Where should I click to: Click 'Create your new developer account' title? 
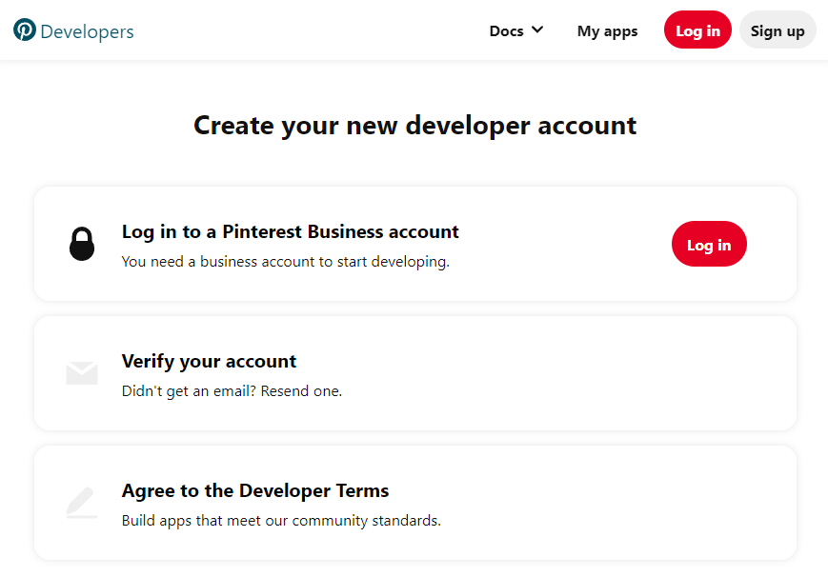pos(415,127)
